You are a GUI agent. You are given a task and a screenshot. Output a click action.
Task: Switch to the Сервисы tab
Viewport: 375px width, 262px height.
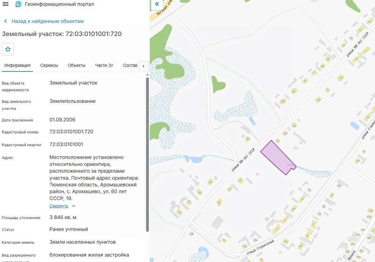click(x=49, y=65)
